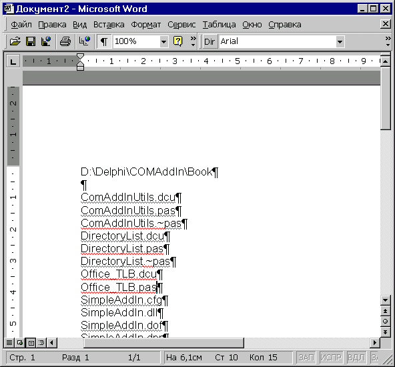Toggle the ЗАП macro recording indicator
Viewport: 395px width, 367px height.
tap(306, 358)
